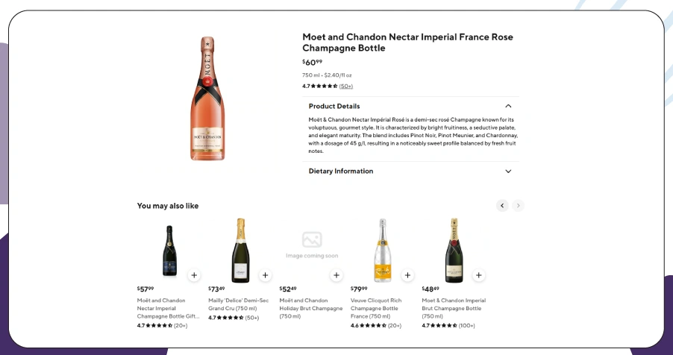
Task: Add Mailly 'Delice' Demi-Sec to cart
Action: click(x=265, y=275)
